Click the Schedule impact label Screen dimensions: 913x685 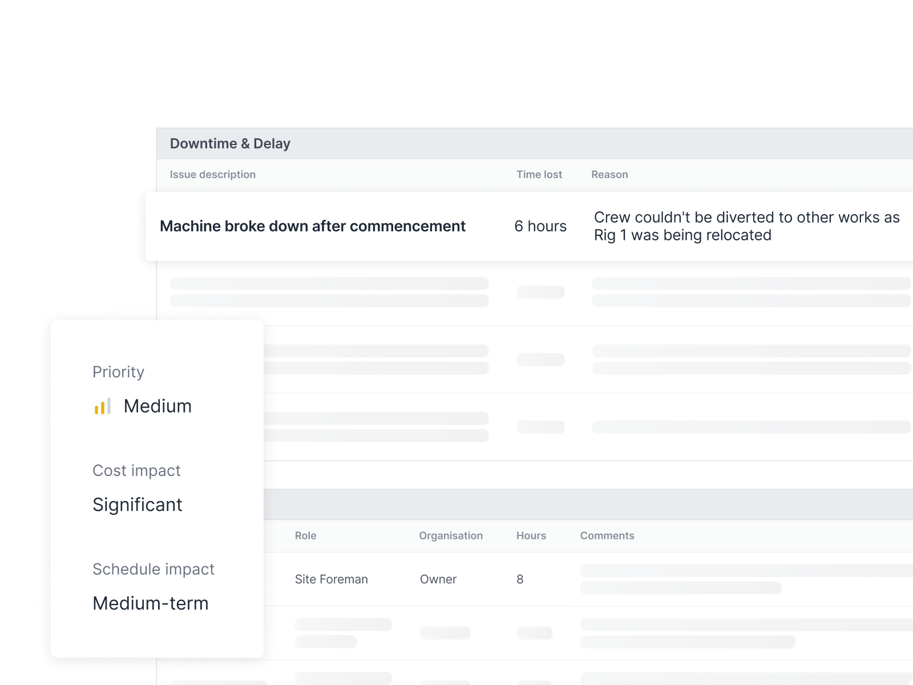point(153,569)
